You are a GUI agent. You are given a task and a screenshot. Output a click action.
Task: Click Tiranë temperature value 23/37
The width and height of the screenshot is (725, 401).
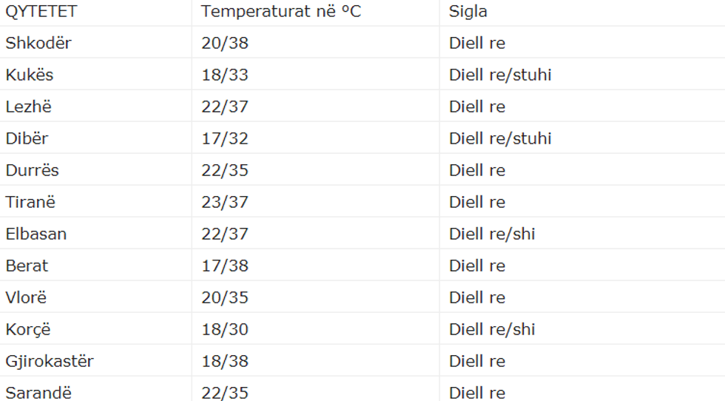coord(225,202)
